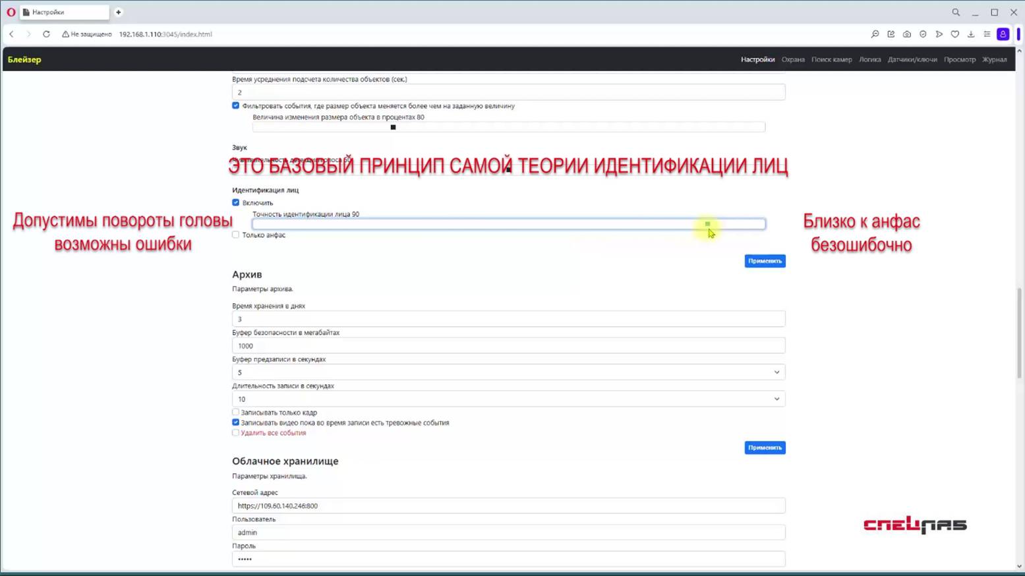The height and width of the screenshot is (576, 1025).
Task: Click the heart icon to save page
Action: coord(955,34)
